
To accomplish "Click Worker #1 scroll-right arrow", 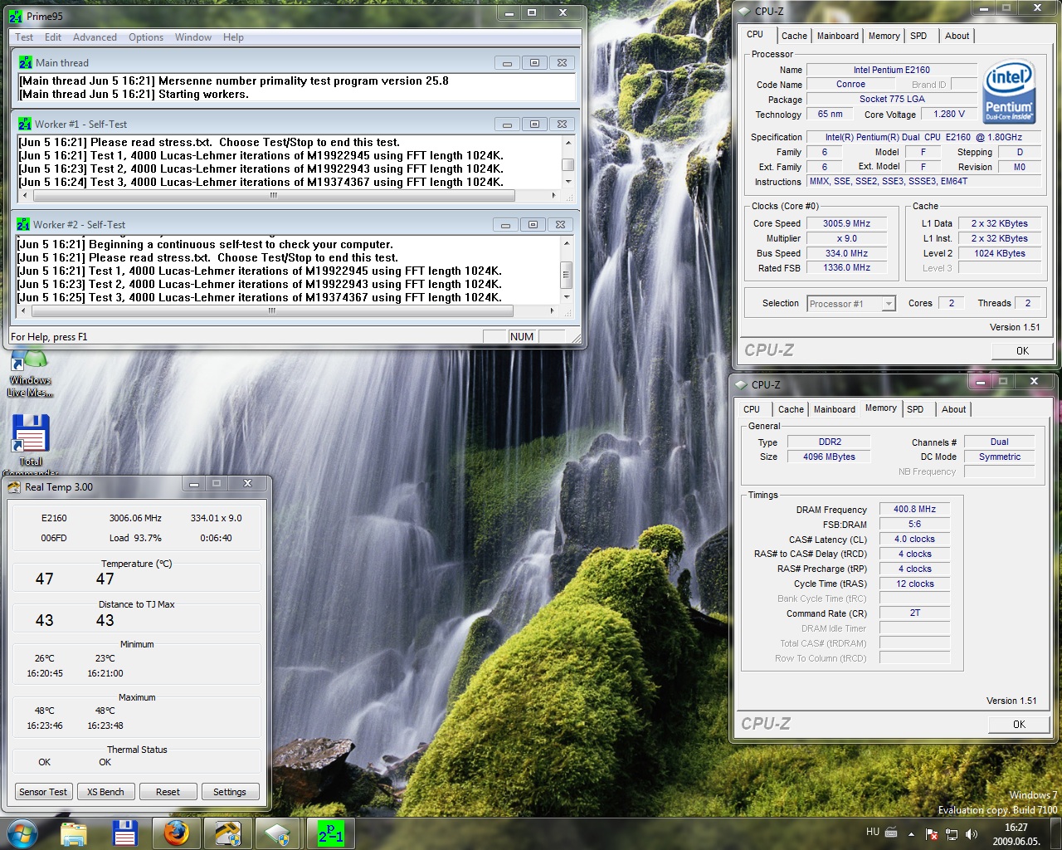I will click(554, 196).
